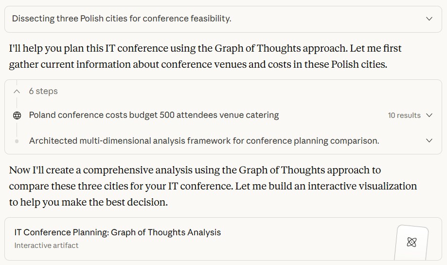This screenshot has width=447, height=265.
Task: Open "IT Conference Planning: Graph of Thoughts Analysis" title
Action: [118, 232]
